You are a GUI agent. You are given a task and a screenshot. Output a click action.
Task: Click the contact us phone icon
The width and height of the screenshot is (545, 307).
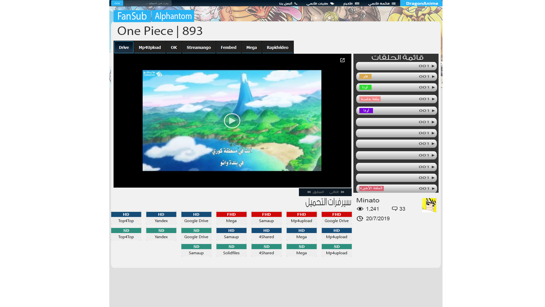pos(296,3)
